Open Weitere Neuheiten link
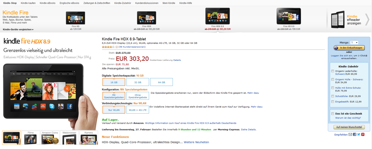372x149 pixels. click(196, 142)
